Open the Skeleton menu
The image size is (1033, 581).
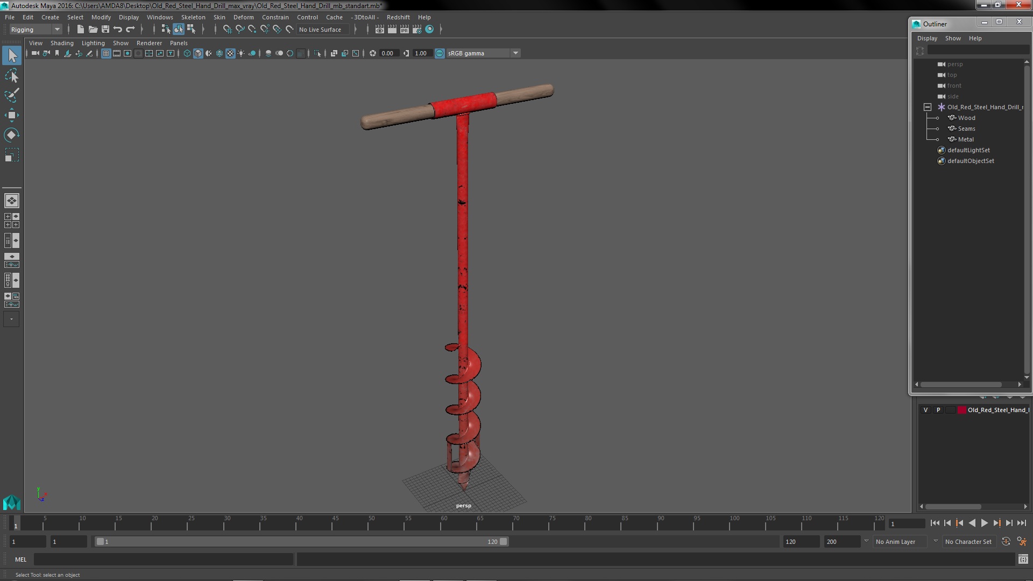[x=193, y=17]
